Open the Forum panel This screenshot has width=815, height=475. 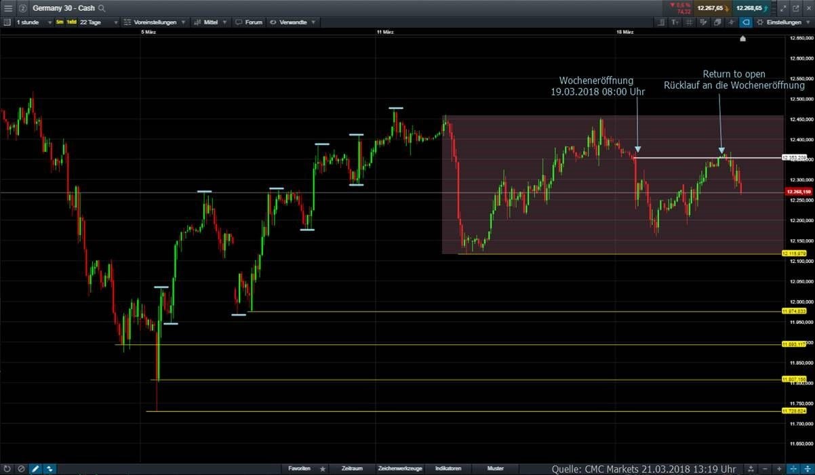pos(249,22)
